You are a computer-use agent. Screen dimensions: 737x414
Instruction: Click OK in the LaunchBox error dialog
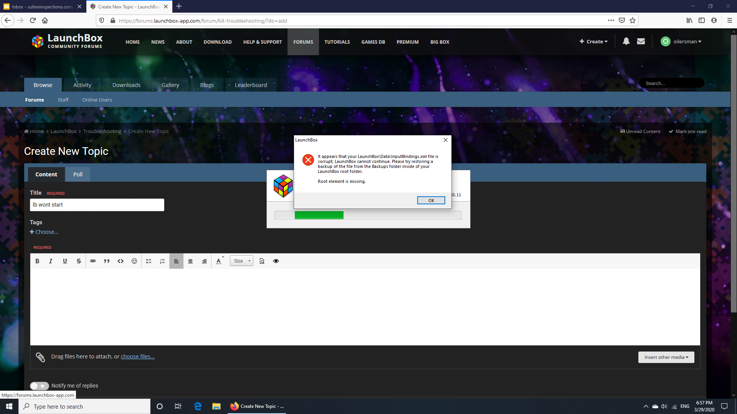coord(431,200)
